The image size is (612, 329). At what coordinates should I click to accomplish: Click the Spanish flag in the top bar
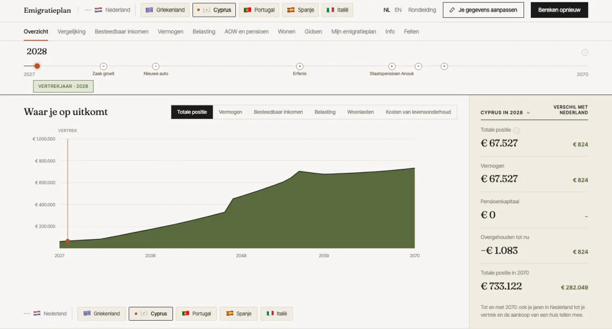point(291,10)
